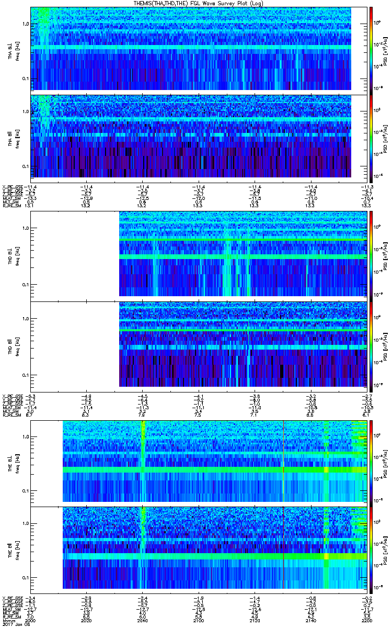Click the '0.1' frequency tick of THE B⊥ panel
392x628 pixels.
[25, 491]
